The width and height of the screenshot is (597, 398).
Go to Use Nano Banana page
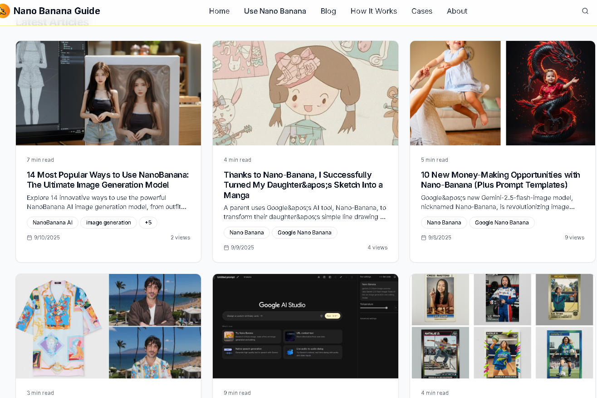coord(275,11)
